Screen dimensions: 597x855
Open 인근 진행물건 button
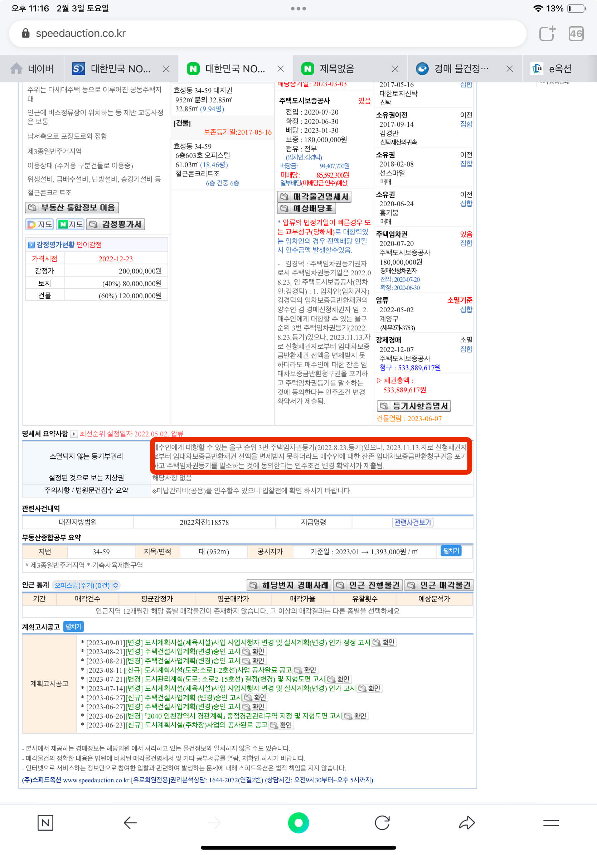click(368, 585)
